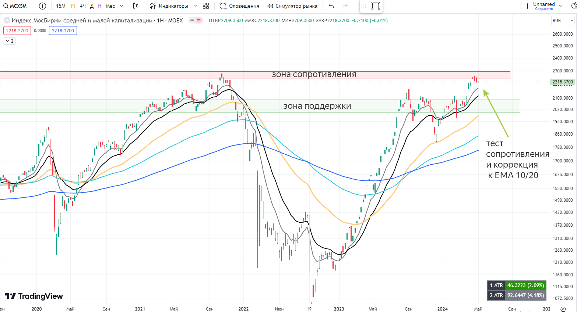Image resolution: width=577 pixels, height=312 pixels.
Task: Click the red 2218.3700 sell price button
Action: [x=17, y=31]
